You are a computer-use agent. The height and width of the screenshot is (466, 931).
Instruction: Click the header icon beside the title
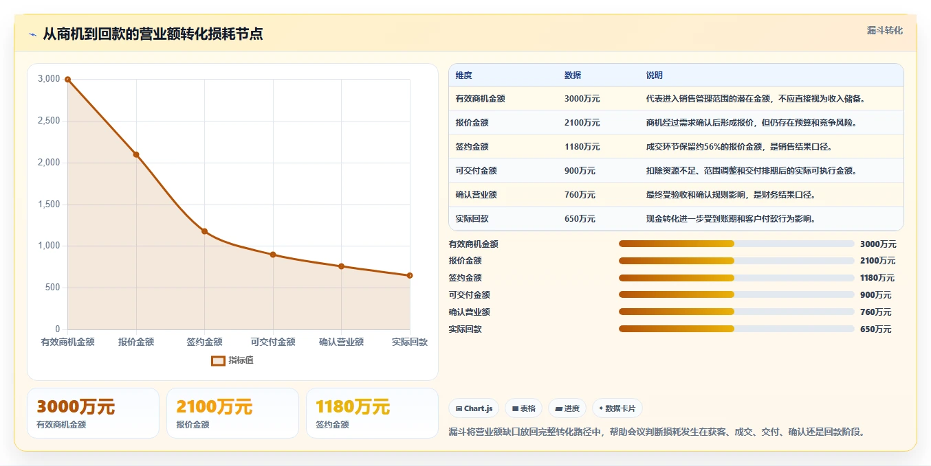(32, 34)
